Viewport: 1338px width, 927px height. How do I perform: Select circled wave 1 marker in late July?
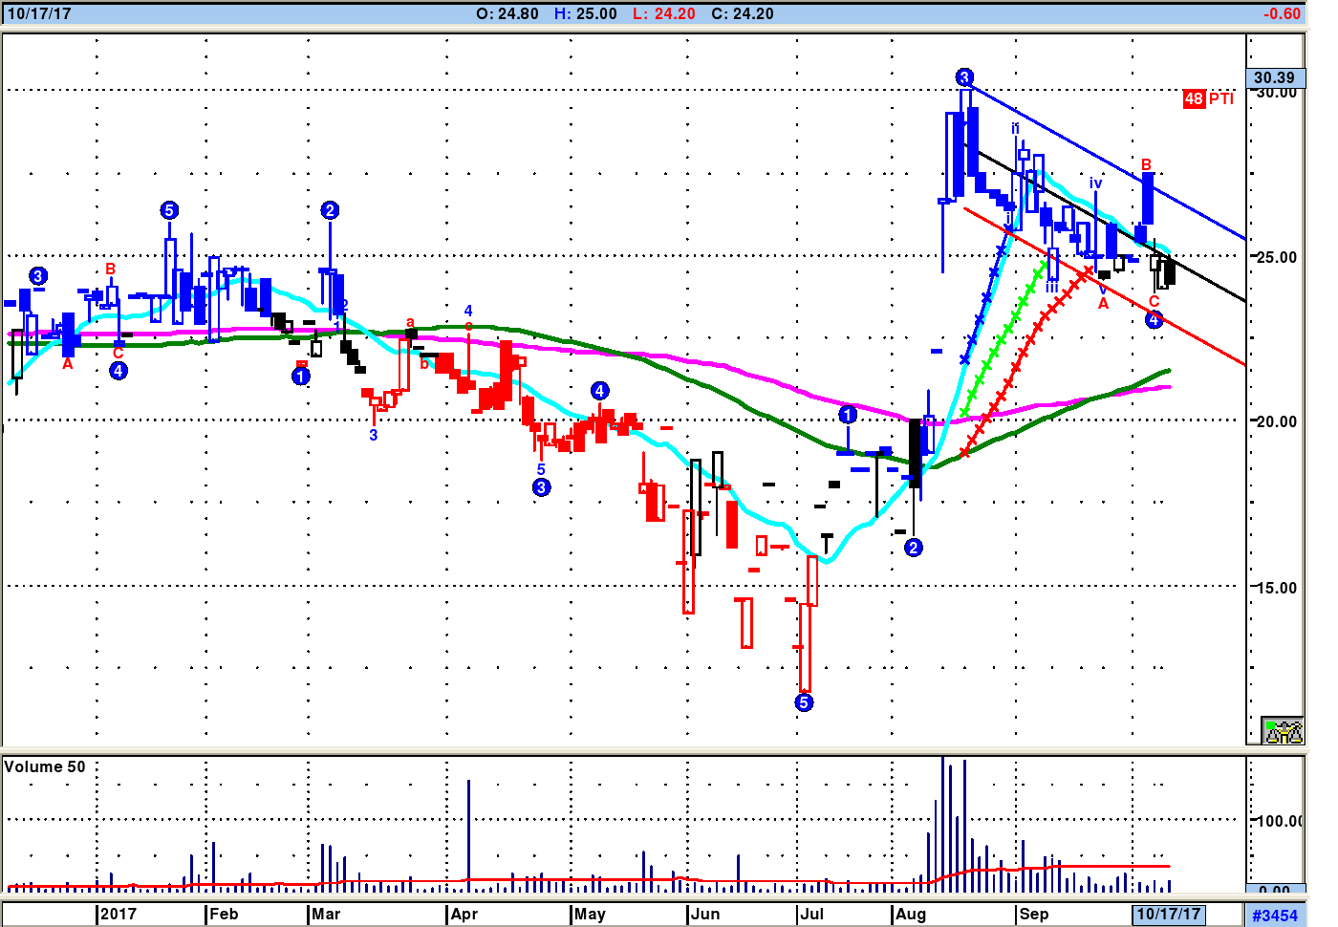pyautogui.click(x=848, y=415)
